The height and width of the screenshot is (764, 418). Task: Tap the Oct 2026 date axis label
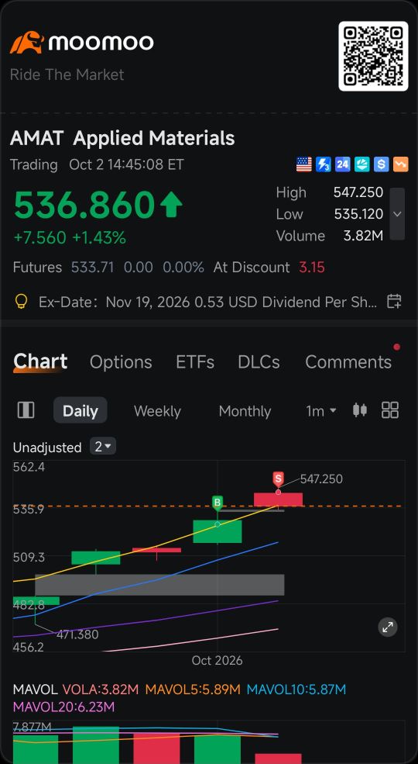point(217,660)
